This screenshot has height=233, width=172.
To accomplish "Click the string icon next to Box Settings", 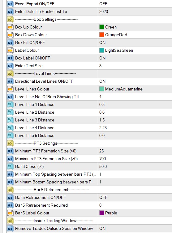I will (x=10, y=19).
